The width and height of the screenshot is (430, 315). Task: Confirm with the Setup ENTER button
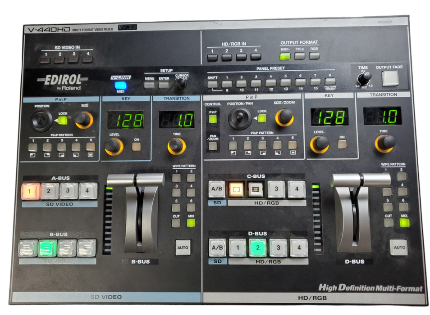click(164, 85)
